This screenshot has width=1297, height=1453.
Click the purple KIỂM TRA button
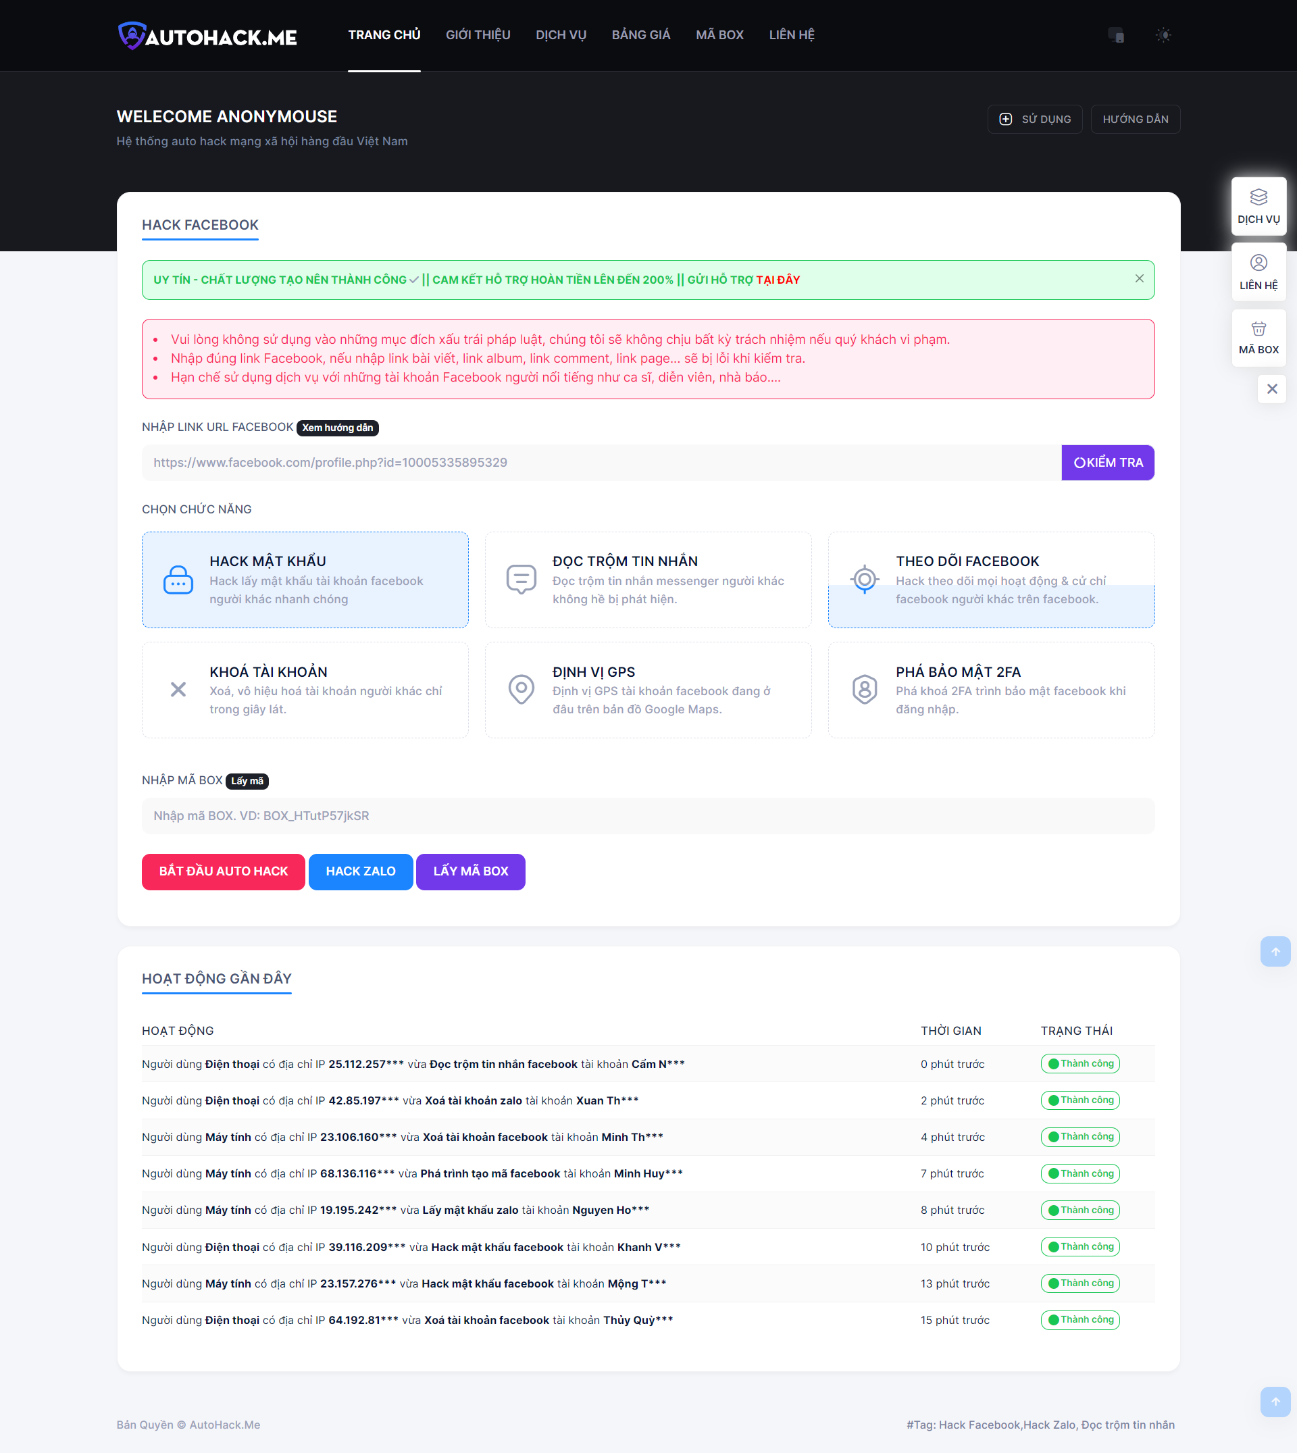[1107, 463]
